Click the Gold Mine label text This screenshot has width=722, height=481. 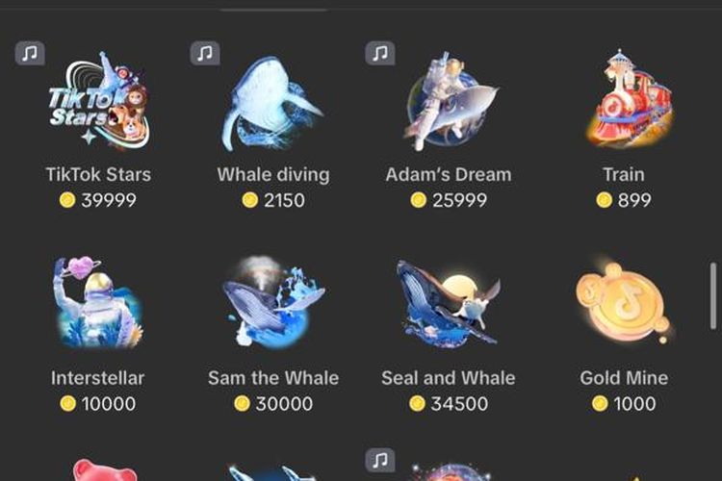pos(624,378)
